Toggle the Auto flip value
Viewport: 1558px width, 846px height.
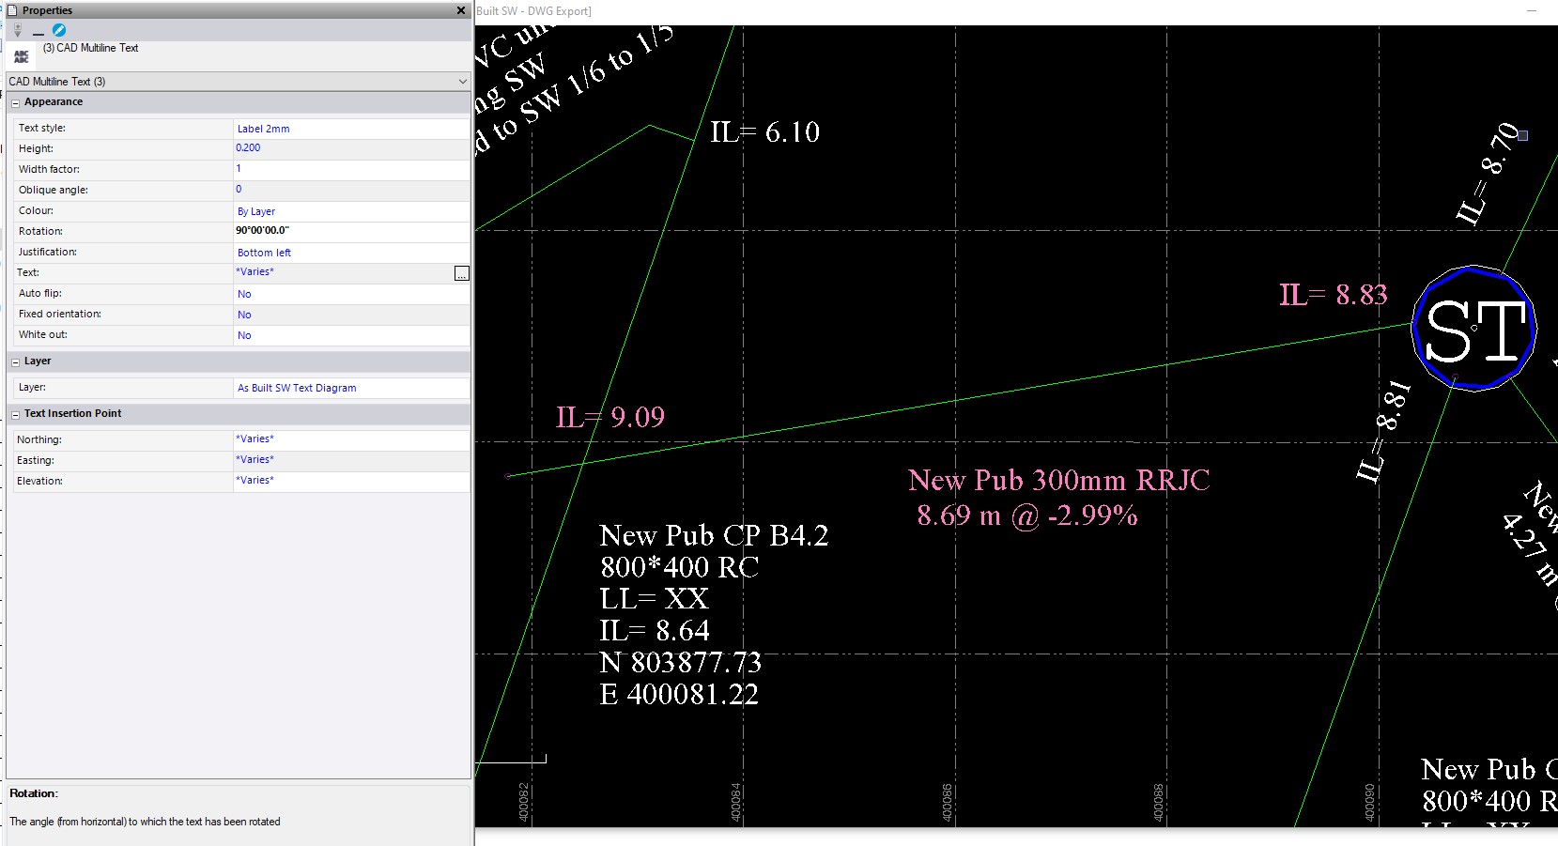pyautogui.click(x=351, y=294)
